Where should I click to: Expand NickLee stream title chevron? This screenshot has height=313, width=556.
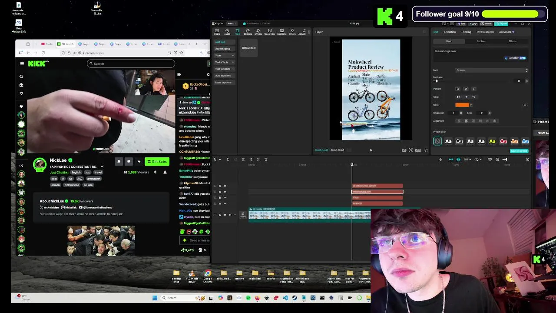tap(102, 166)
